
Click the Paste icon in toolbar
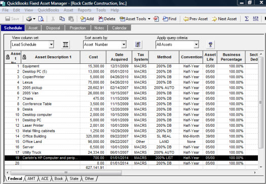[x=71, y=19]
